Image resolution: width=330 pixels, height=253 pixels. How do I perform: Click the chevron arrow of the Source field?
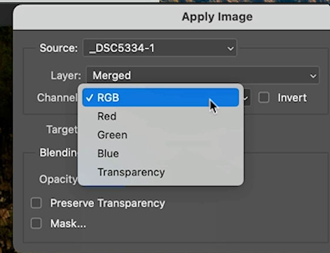pos(231,49)
